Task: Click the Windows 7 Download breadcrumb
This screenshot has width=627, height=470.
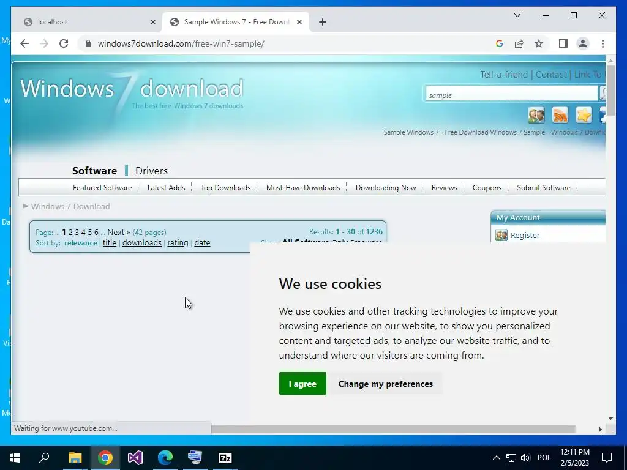Action: pyautogui.click(x=70, y=207)
